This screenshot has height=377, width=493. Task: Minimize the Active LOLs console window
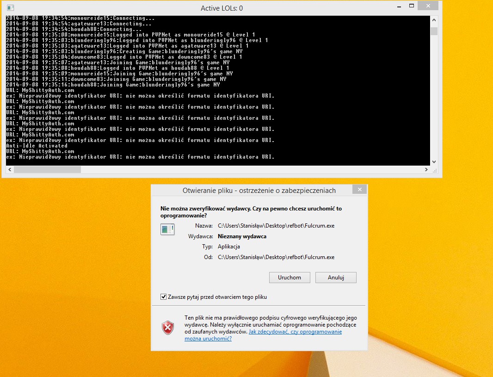tap(399, 6)
